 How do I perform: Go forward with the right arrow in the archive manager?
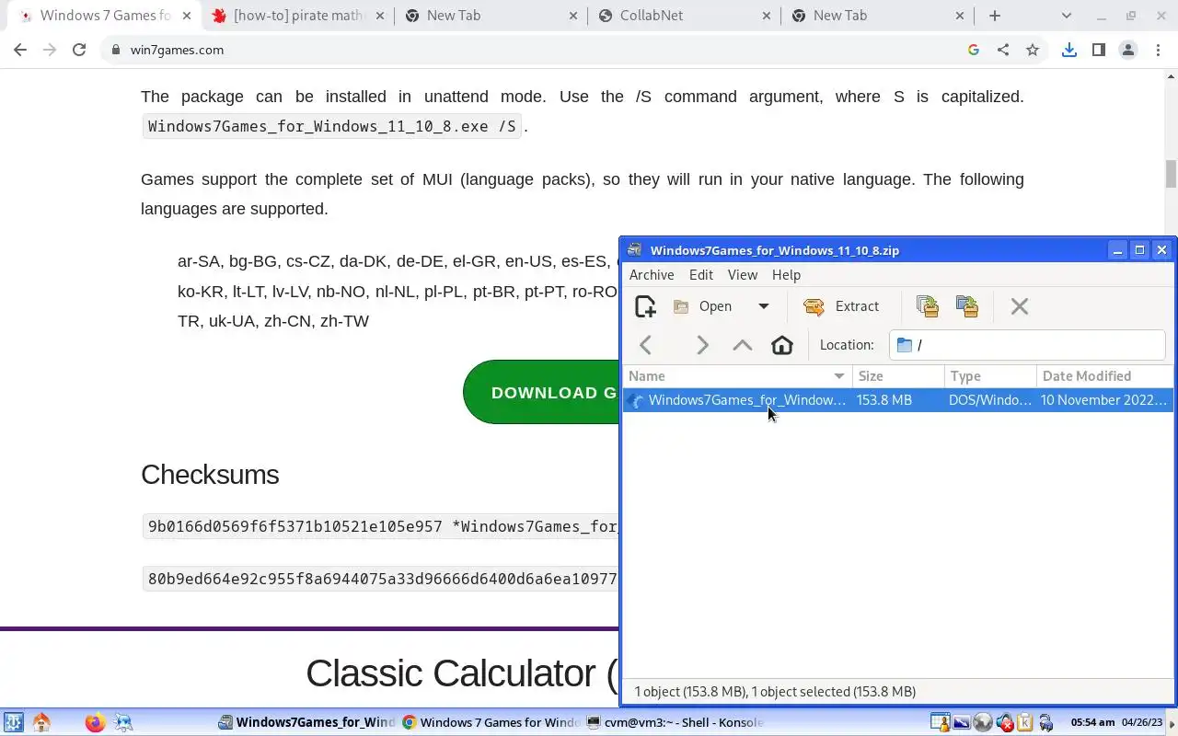point(702,345)
